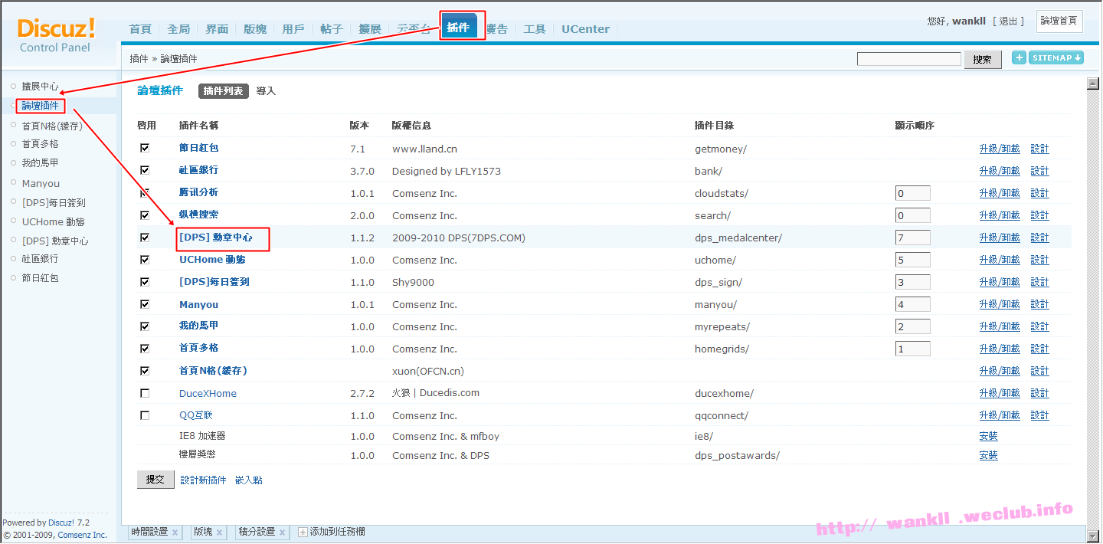
Task: Click display order field for Manyou
Action: (912, 304)
